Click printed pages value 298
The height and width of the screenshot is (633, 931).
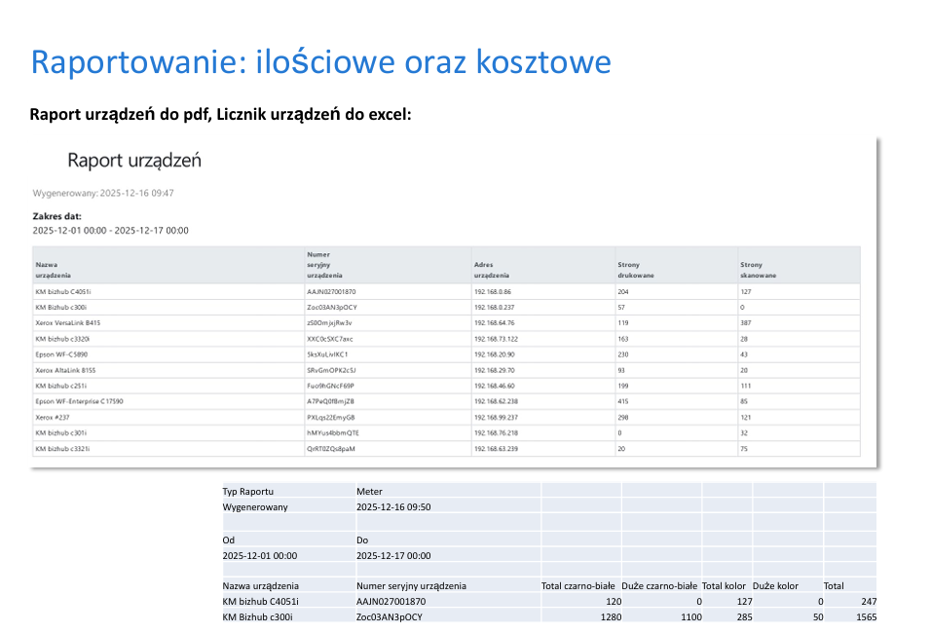tap(623, 417)
